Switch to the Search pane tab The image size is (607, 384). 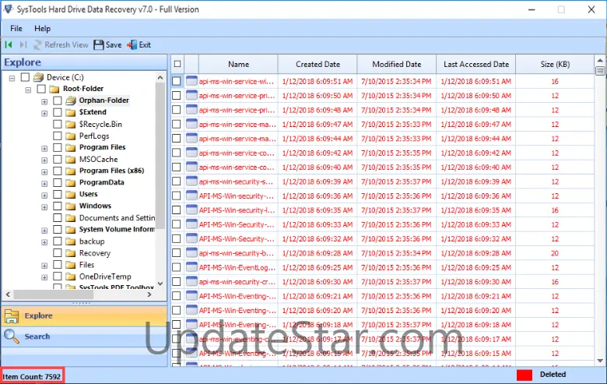[84, 336]
